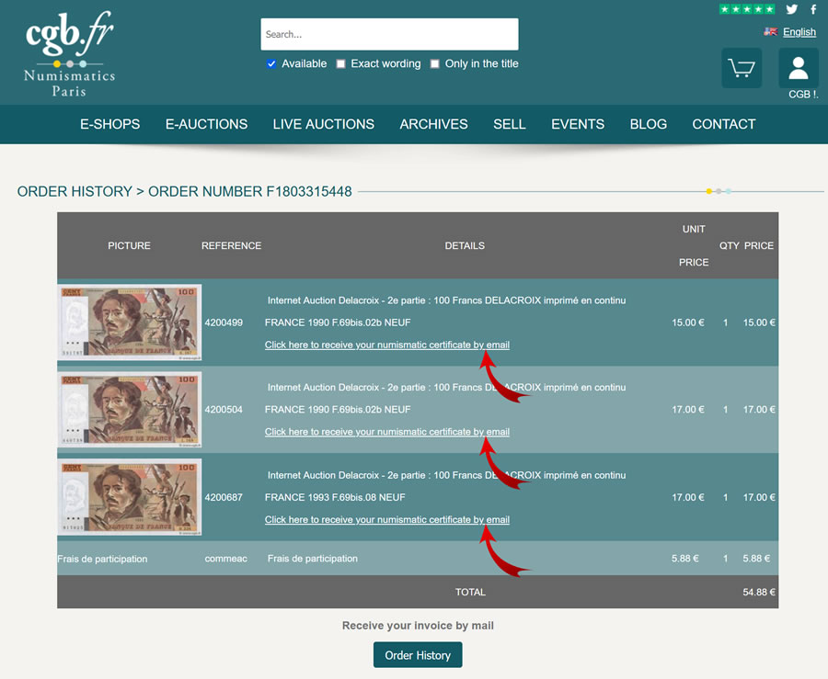Open the shopping cart icon
This screenshot has width=828, height=679.
(x=742, y=68)
